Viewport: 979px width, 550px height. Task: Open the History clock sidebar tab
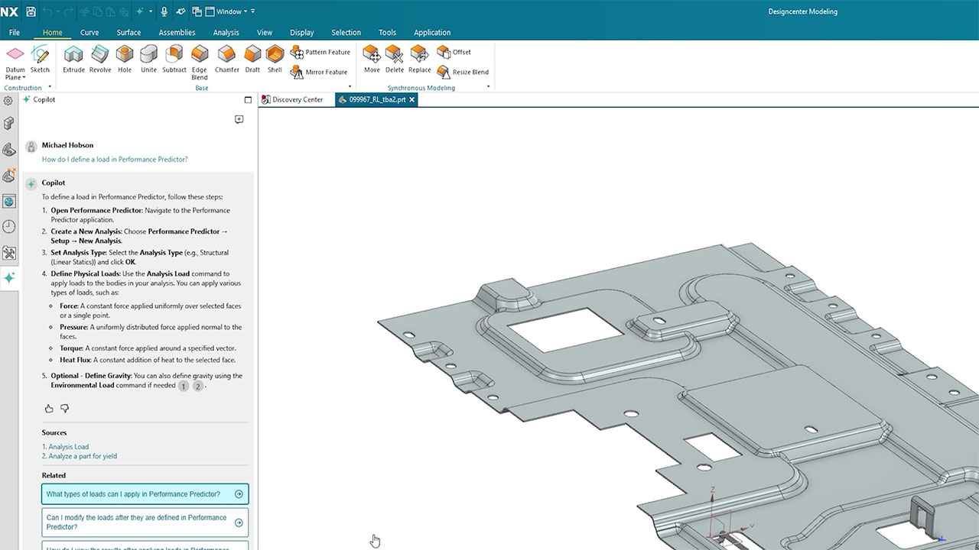point(9,227)
